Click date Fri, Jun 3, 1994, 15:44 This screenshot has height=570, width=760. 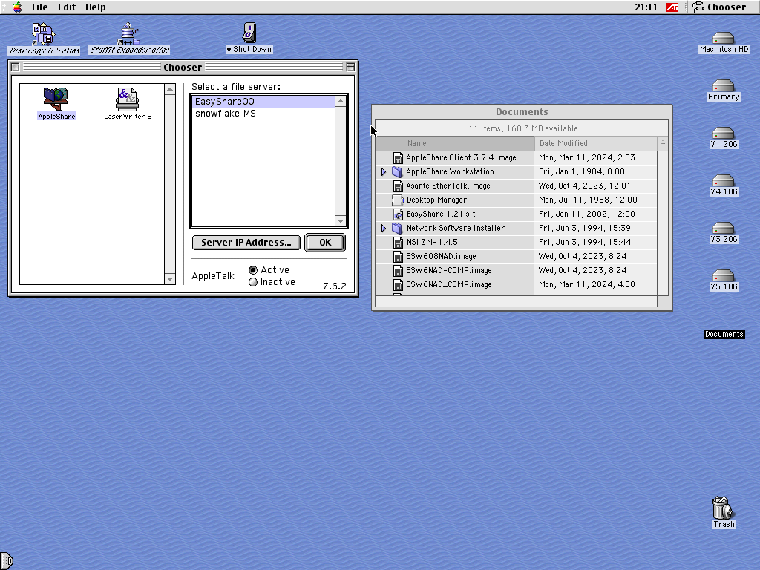585,242
